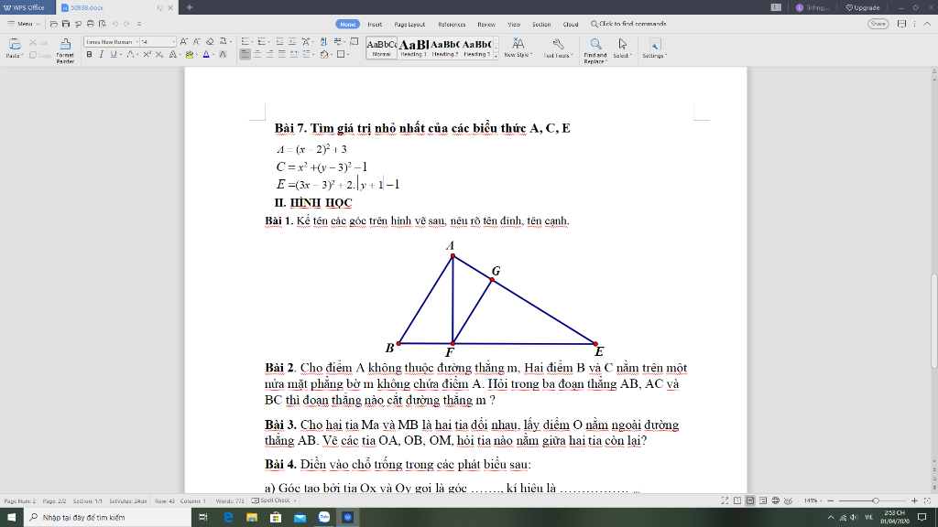Open Print Preview from quick access bar
This screenshot has height=527, width=938.
[103, 24]
